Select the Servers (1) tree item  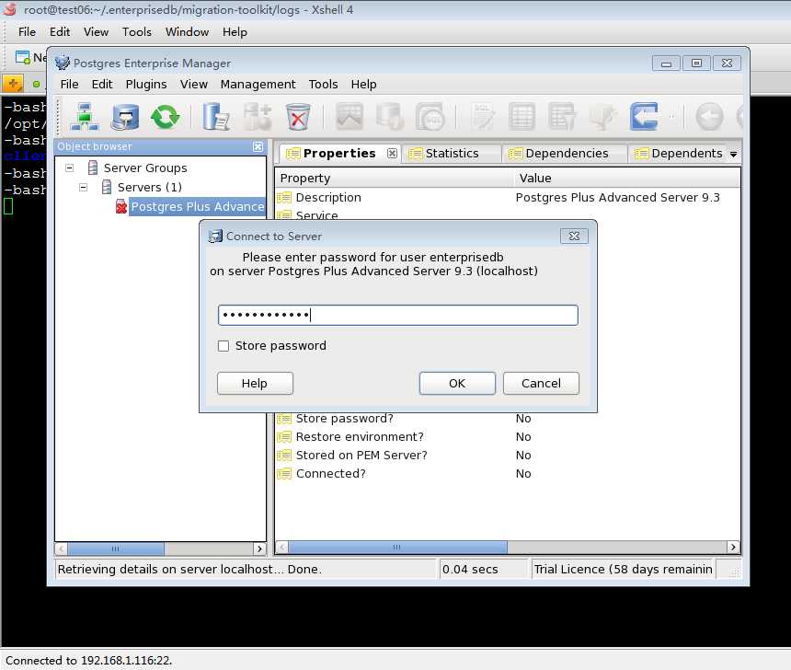point(149,188)
